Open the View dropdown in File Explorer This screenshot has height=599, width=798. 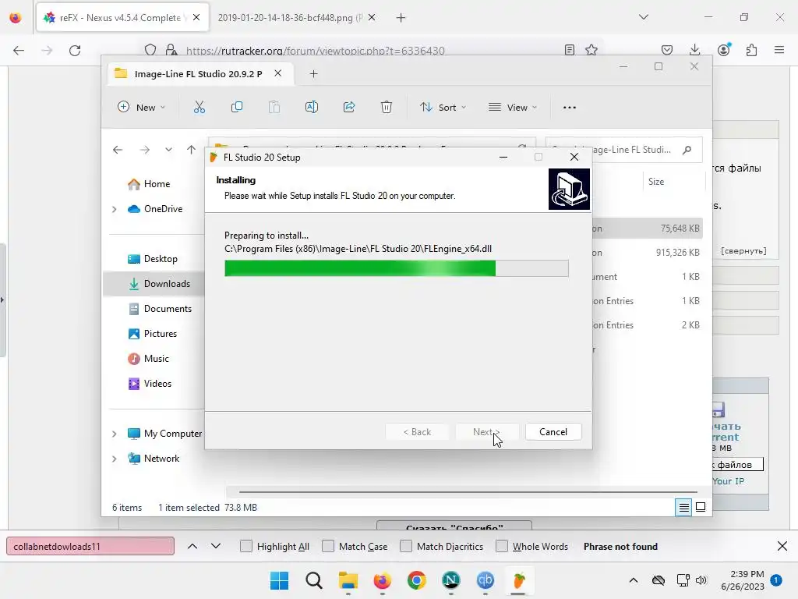[x=513, y=108]
